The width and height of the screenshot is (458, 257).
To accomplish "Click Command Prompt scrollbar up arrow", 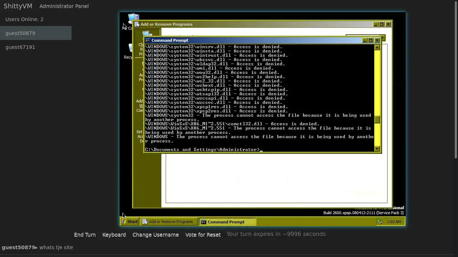I will (x=377, y=47).
